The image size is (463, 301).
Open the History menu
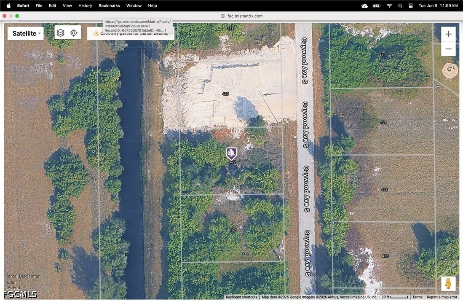[x=86, y=5]
